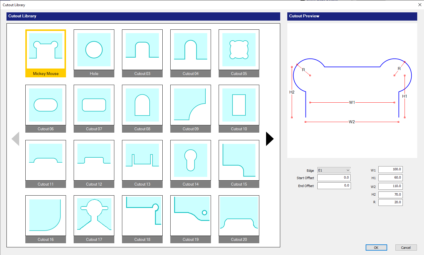Confirm with the OK button
Viewport: 424px width, 255px height.
(x=376, y=248)
